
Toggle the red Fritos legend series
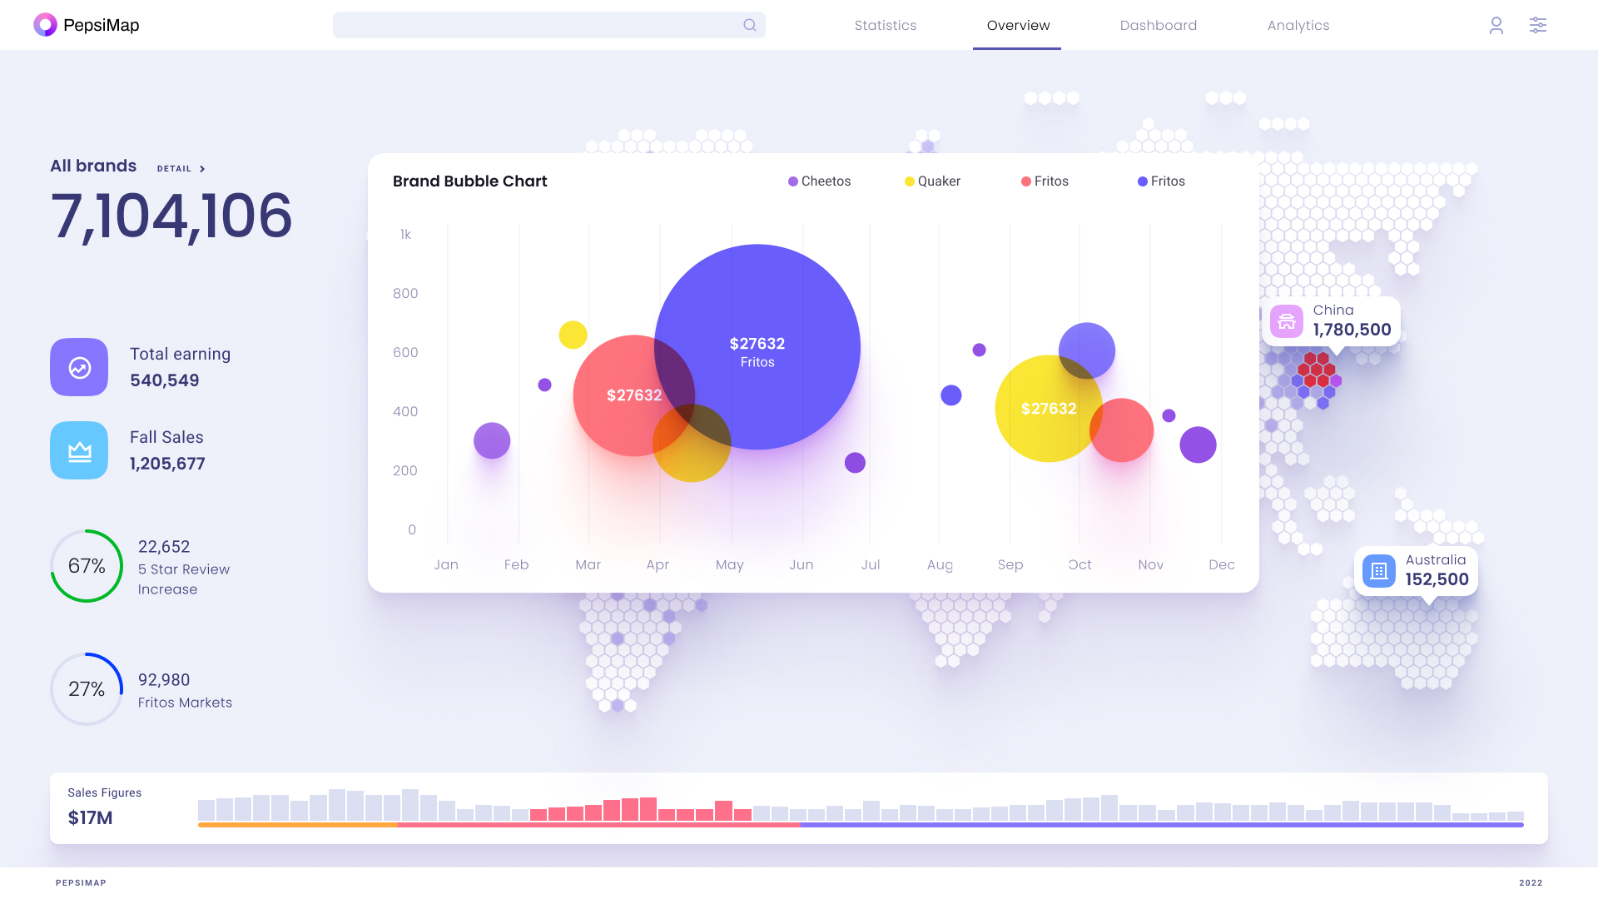(x=1045, y=181)
